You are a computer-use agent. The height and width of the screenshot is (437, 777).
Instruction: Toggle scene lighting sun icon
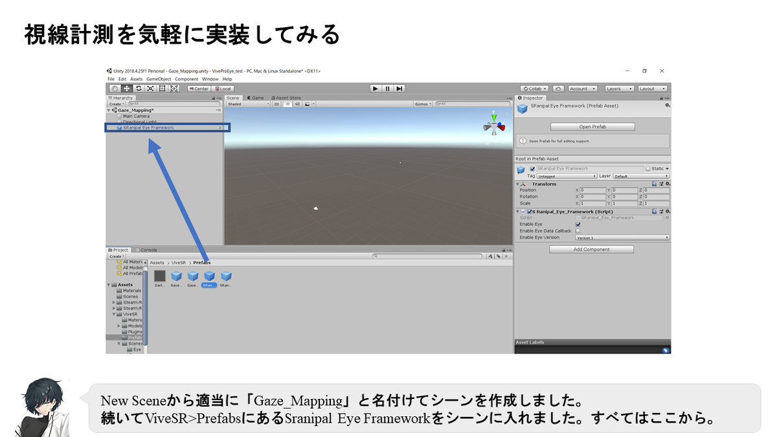[x=287, y=104]
